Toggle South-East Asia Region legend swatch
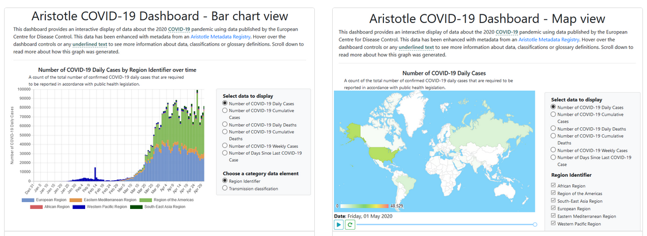The width and height of the screenshot is (647, 236). (x=135, y=206)
